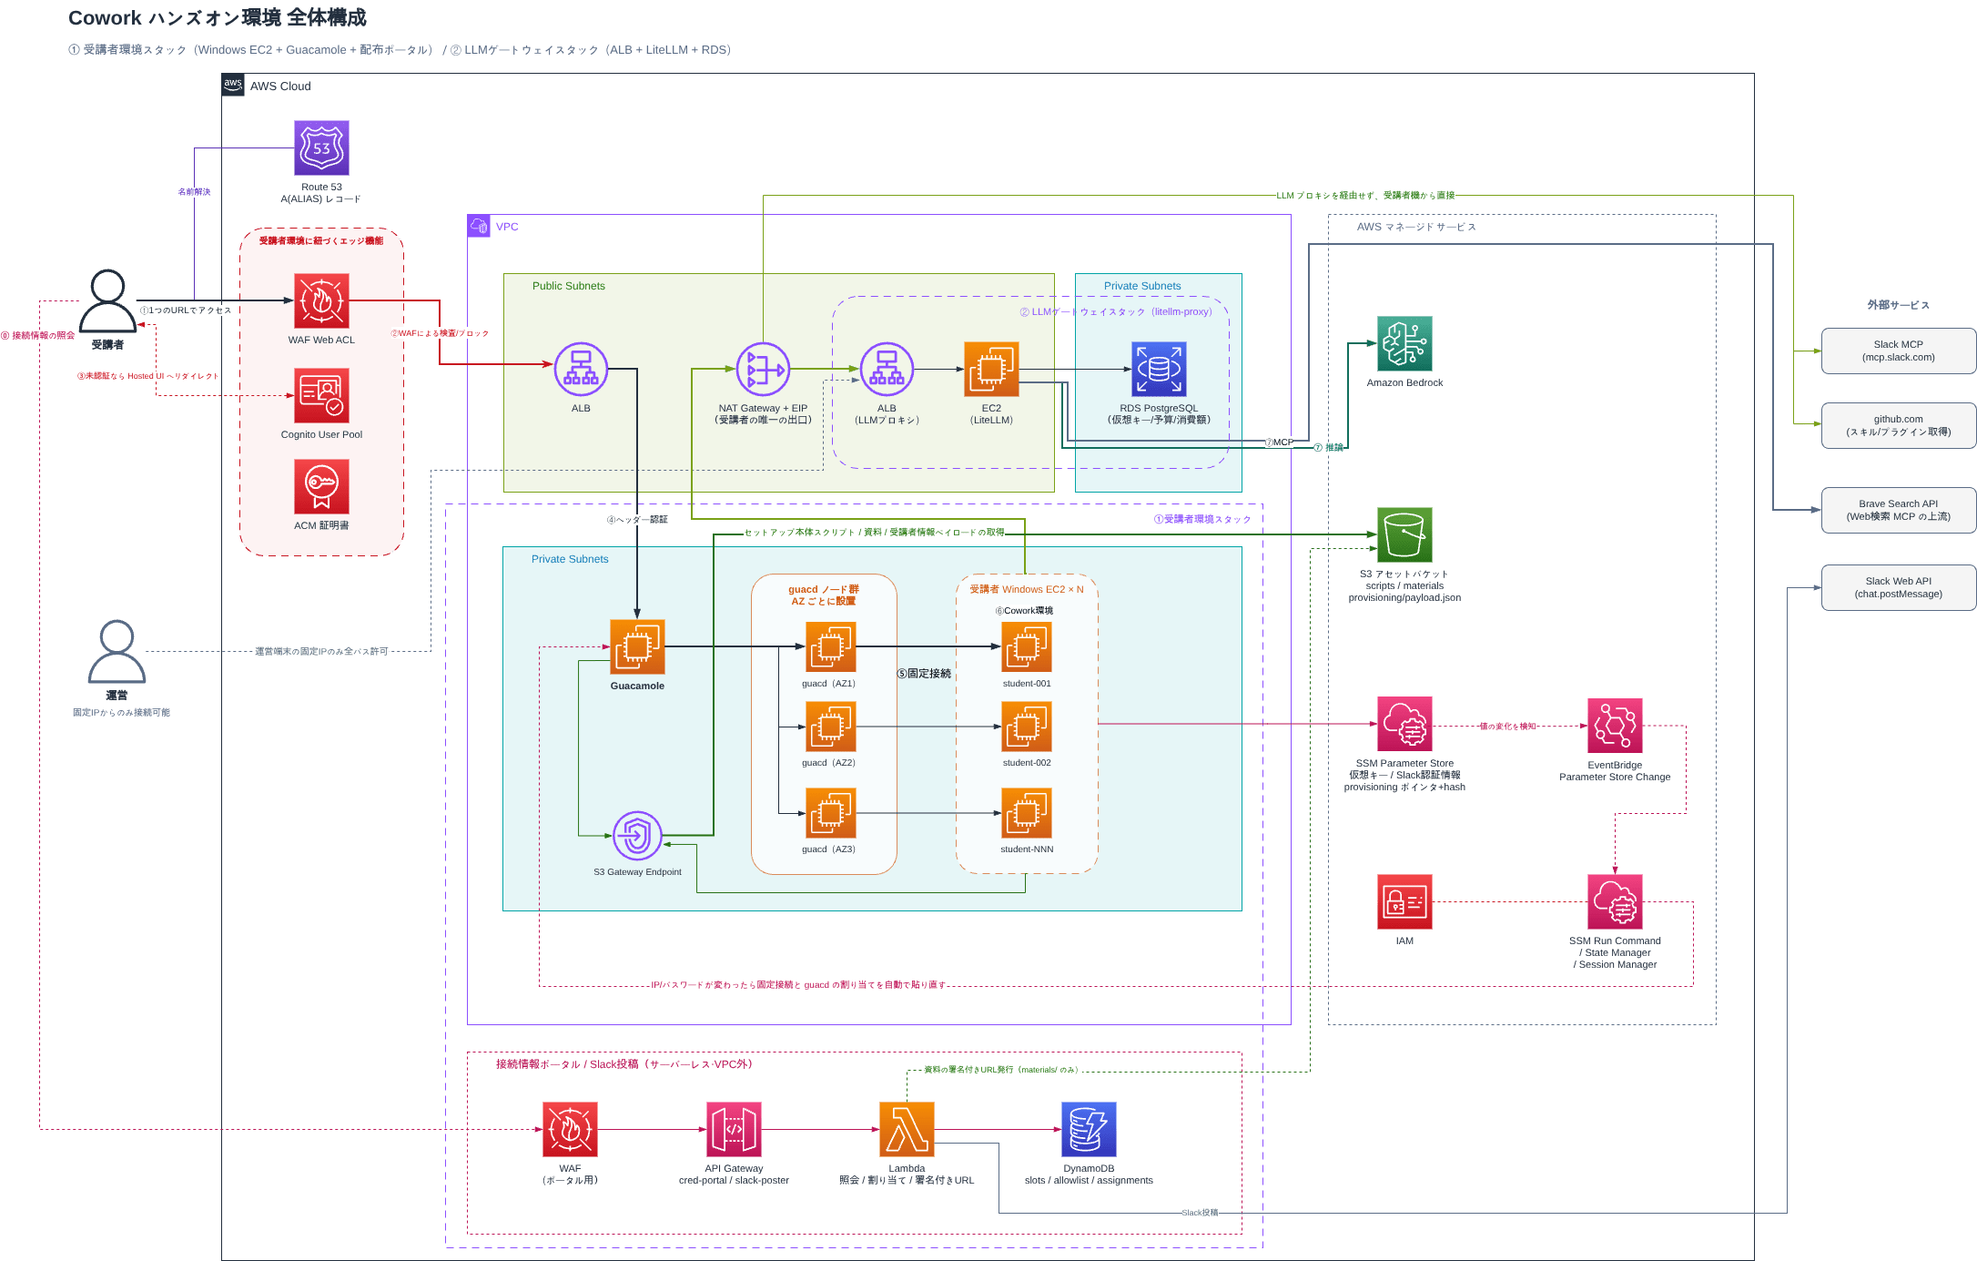Click the DynamoDB icon
The image size is (1977, 1261).
[1089, 1129]
